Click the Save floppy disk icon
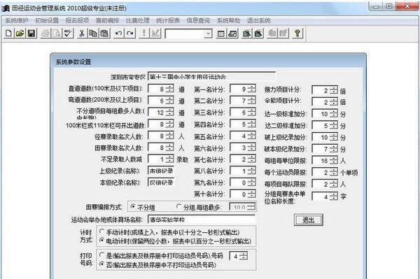 (x=31, y=33)
